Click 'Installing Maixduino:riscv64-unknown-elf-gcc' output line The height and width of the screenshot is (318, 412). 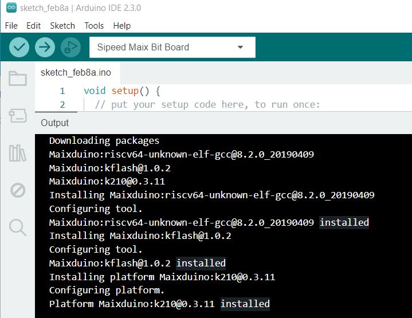(x=212, y=195)
